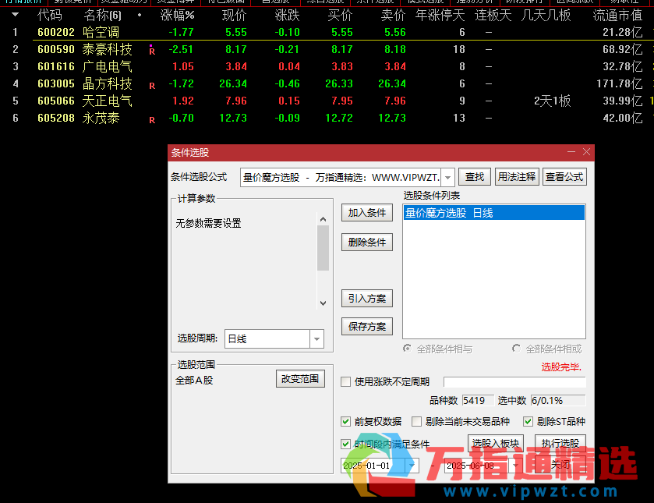Screen dimensions: 654x503
Task: Click the R marker beside 晶方科技
Action: pyautogui.click(x=151, y=85)
